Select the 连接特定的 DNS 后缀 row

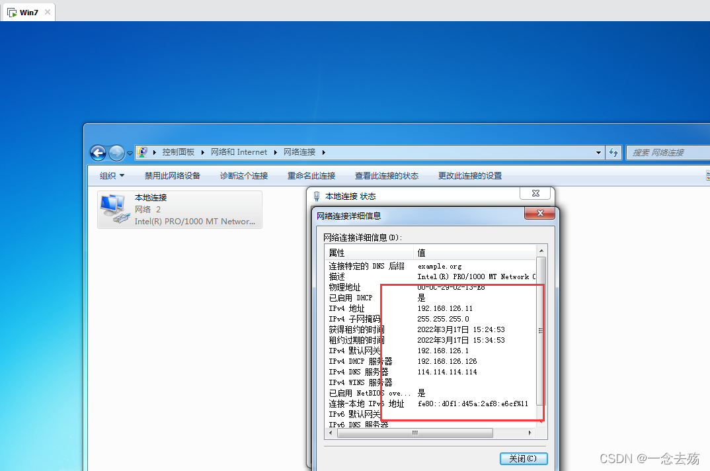click(x=430, y=267)
